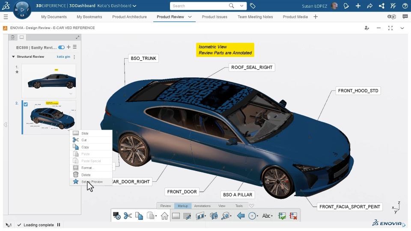Open the Review action bar tab
This screenshot has height=231, width=411.
pyautogui.click(x=165, y=206)
